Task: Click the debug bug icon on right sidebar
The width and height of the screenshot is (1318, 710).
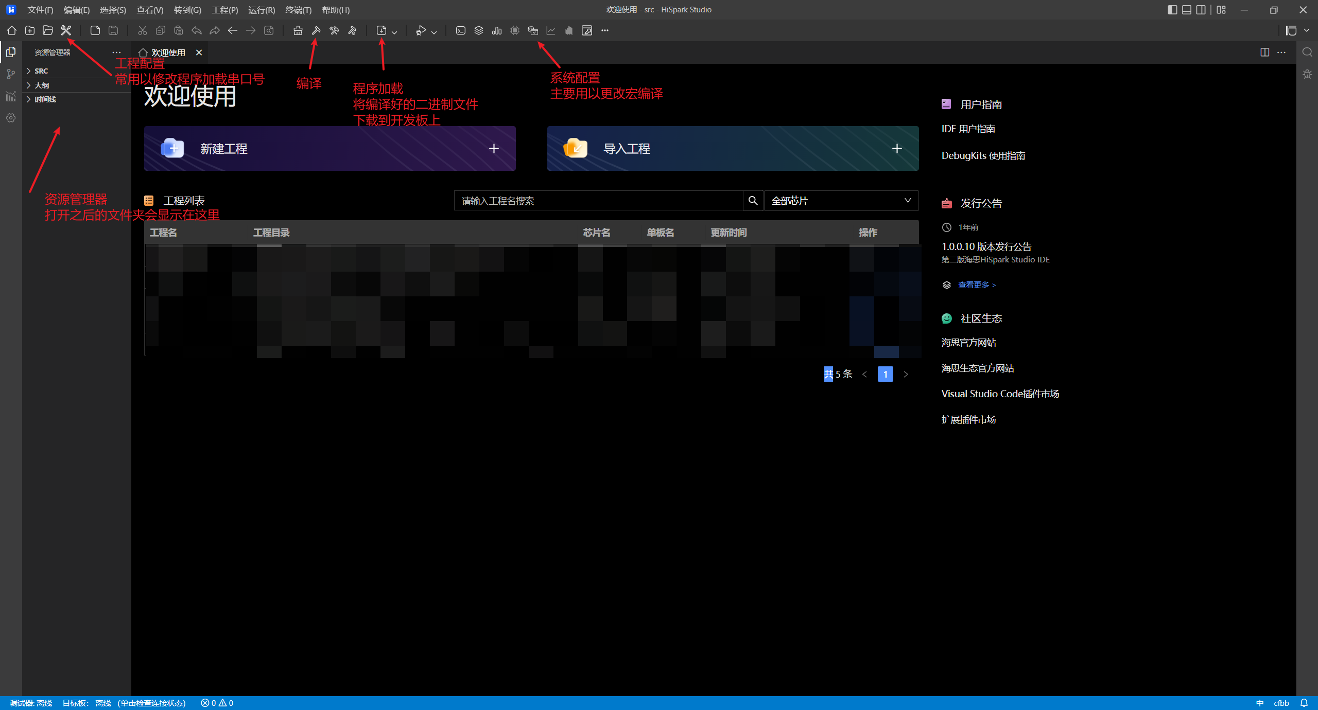Action: pyautogui.click(x=1307, y=74)
